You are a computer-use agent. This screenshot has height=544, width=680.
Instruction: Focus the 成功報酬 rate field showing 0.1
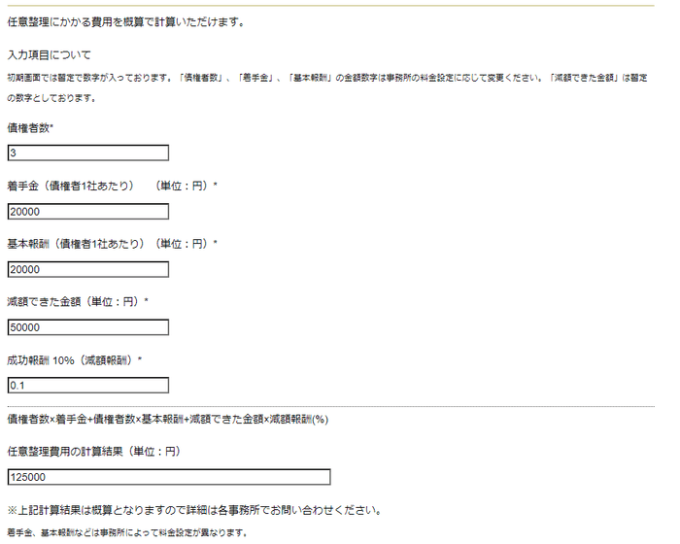(x=87, y=386)
